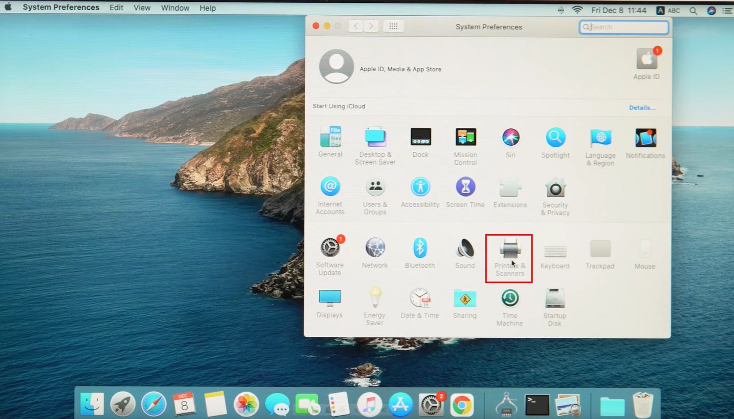
Task: Open the System Preferences menu bar item
Action: (61, 8)
